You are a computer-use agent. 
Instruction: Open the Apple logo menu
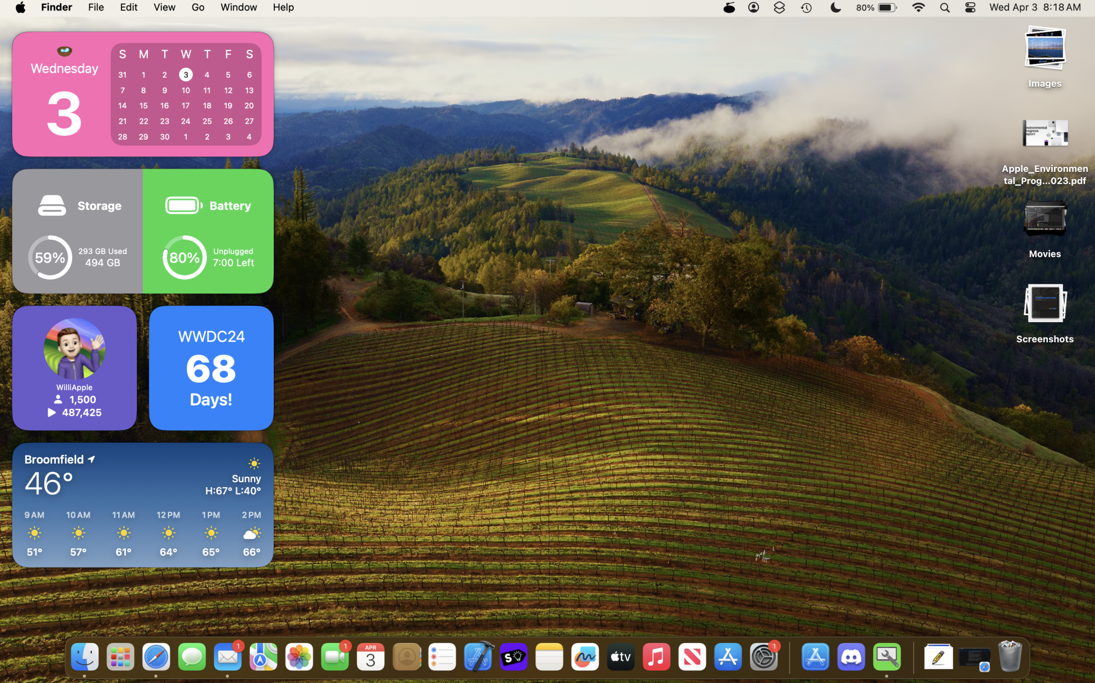20,8
